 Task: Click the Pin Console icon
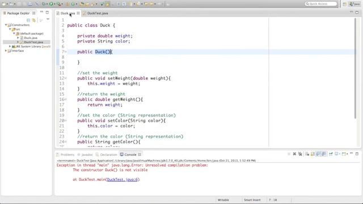coord(331,154)
